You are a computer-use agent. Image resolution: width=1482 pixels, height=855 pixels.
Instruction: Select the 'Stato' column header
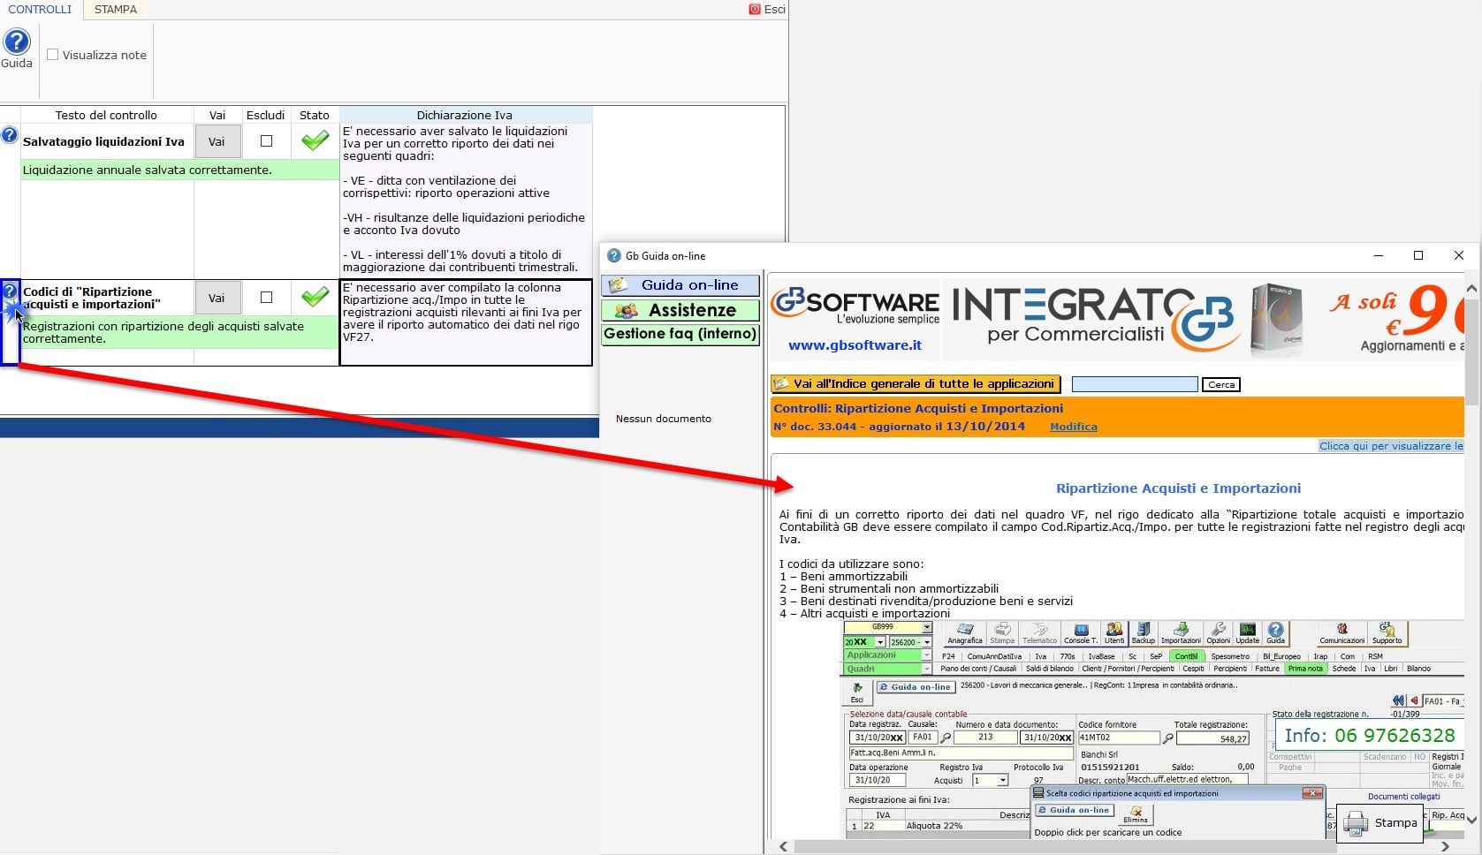(315, 115)
